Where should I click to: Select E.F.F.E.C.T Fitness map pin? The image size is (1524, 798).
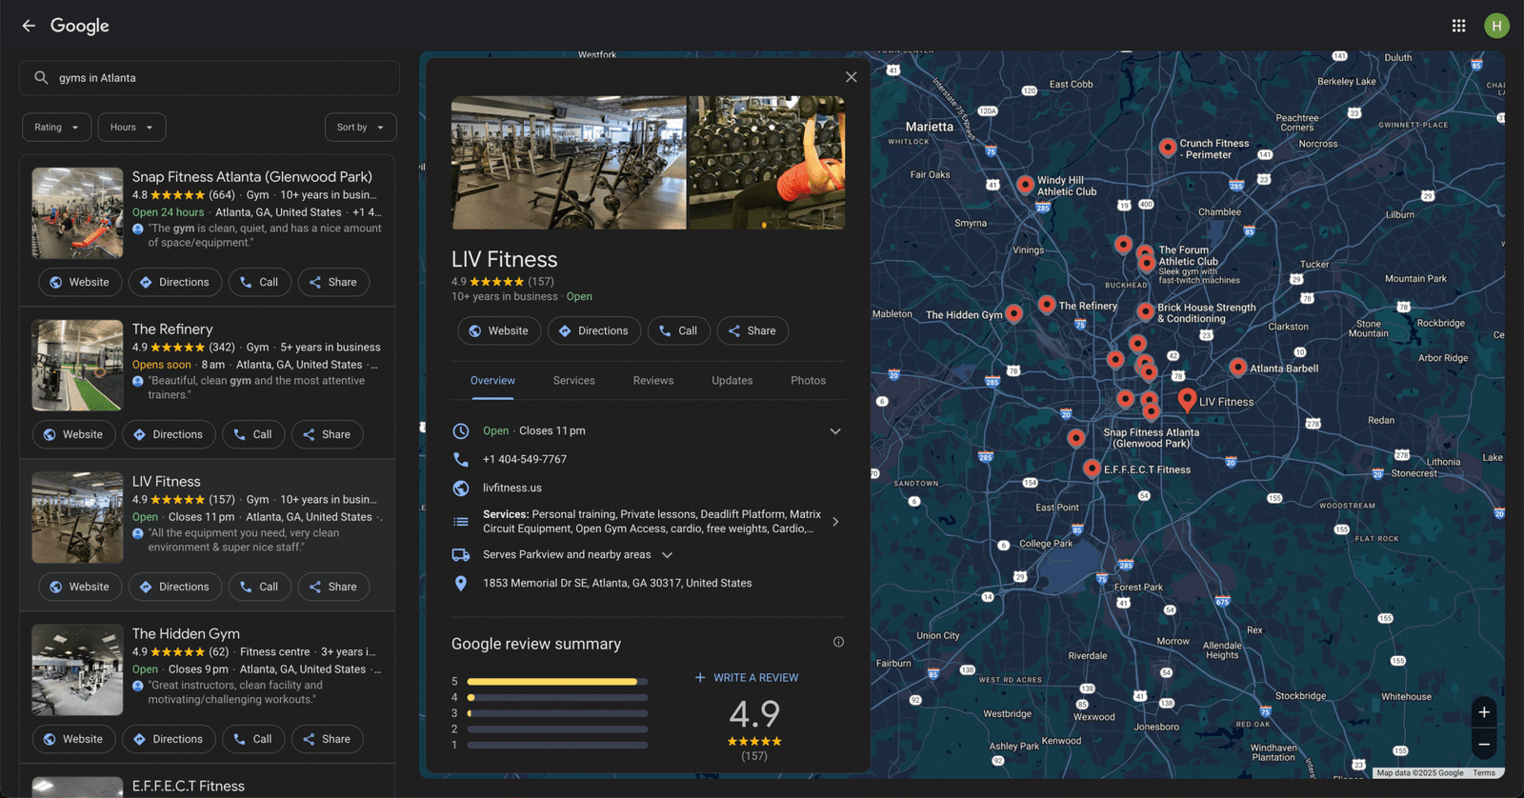tap(1092, 468)
